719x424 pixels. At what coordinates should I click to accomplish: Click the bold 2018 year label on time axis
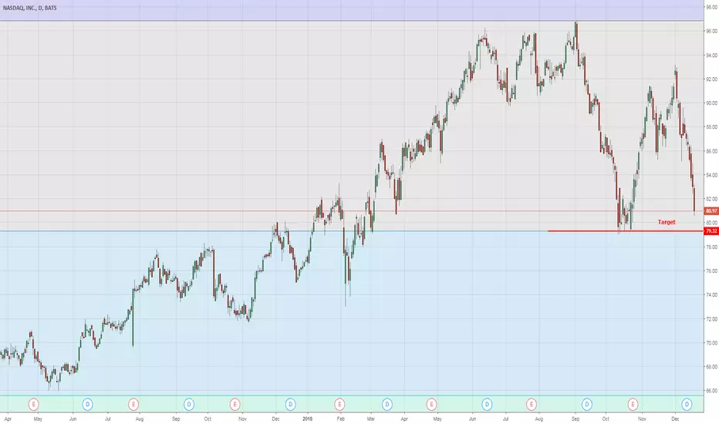pyautogui.click(x=308, y=419)
